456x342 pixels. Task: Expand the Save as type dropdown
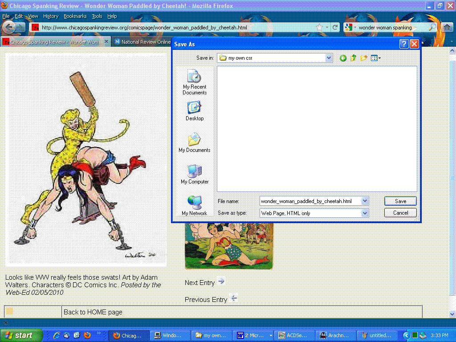point(365,213)
